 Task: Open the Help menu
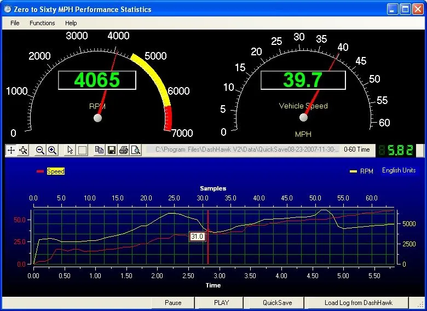click(x=71, y=23)
